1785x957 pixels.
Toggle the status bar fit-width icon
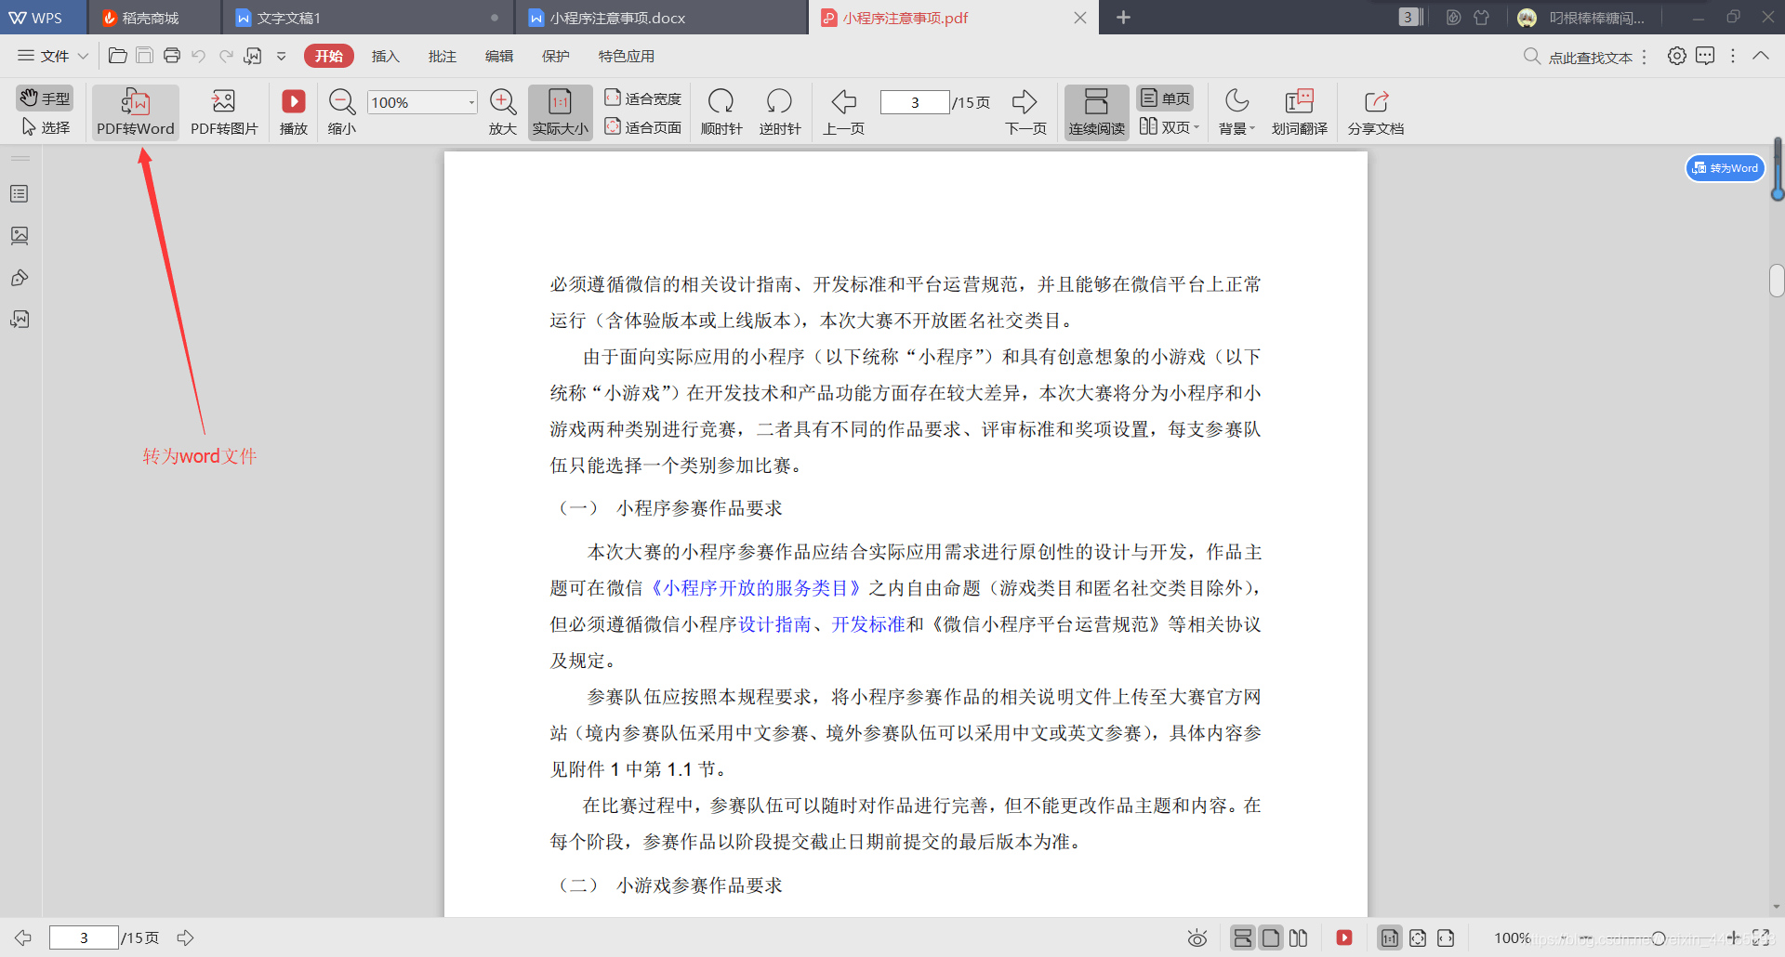click(1446, 937)
